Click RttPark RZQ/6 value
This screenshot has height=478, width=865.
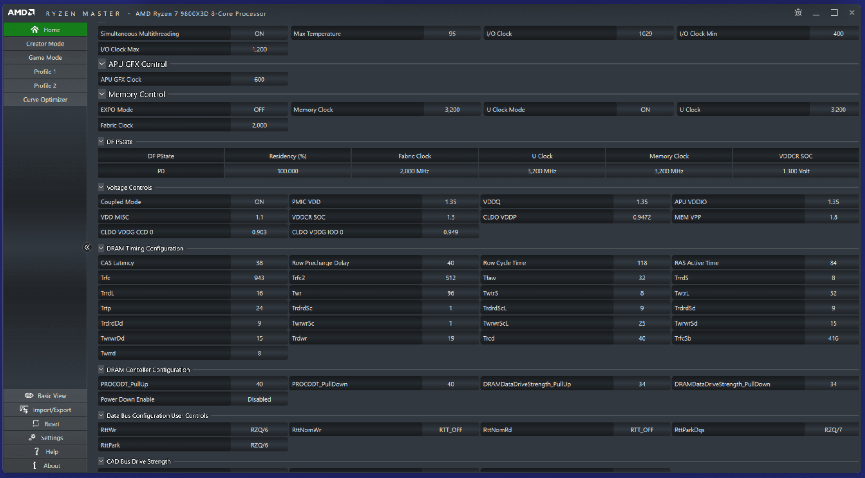[x=259, y=445]
